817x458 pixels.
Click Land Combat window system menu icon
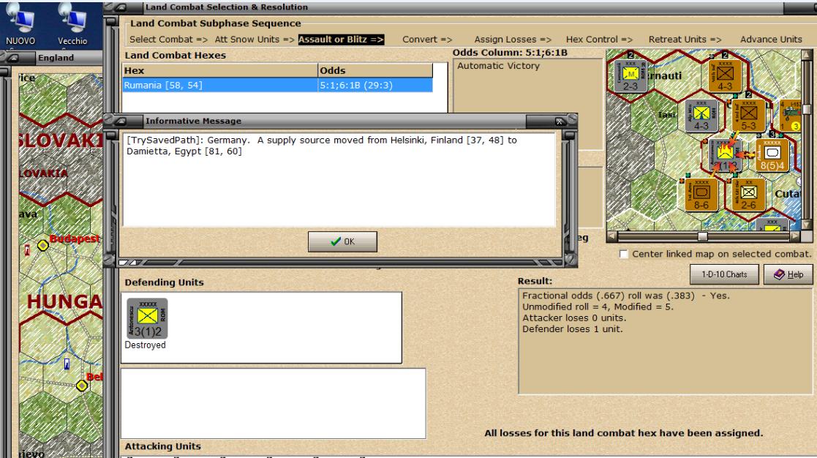(121, 7)
